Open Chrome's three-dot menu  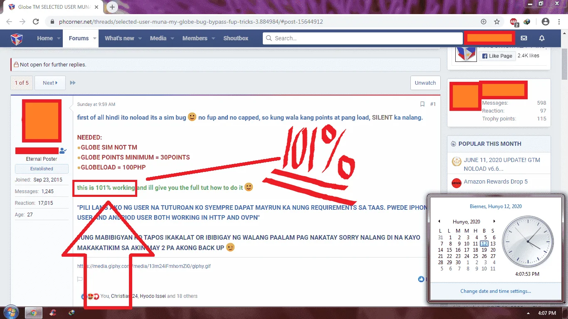click(x=559, y=22)
